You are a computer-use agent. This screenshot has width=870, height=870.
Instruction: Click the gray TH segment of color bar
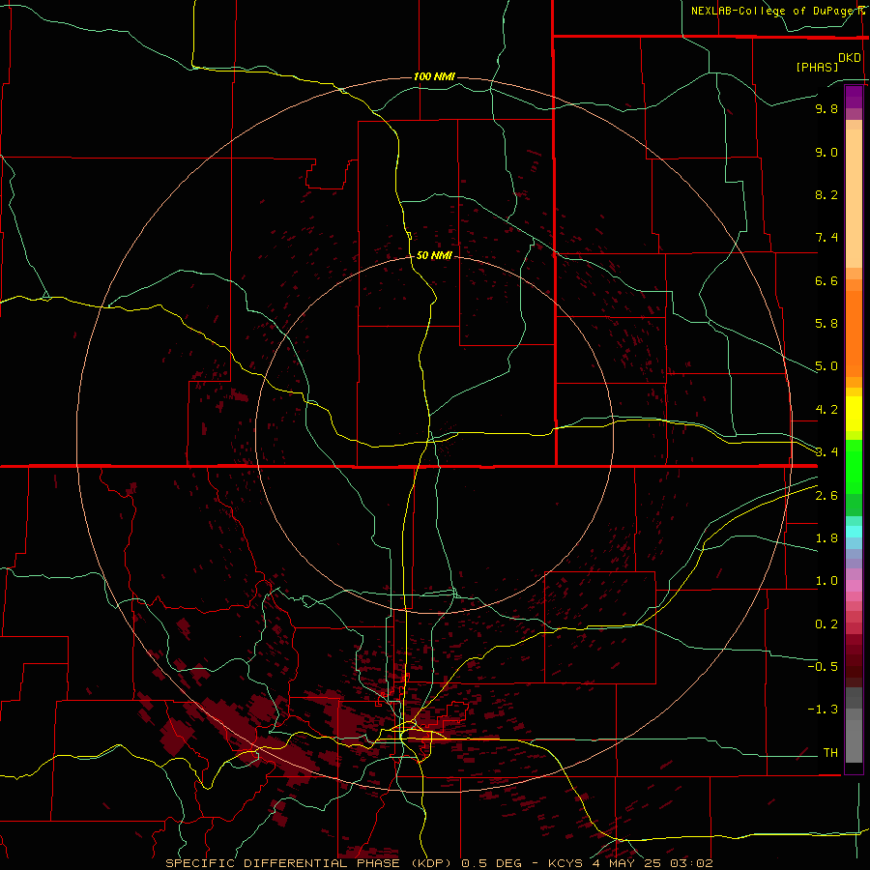coord(854,743)
